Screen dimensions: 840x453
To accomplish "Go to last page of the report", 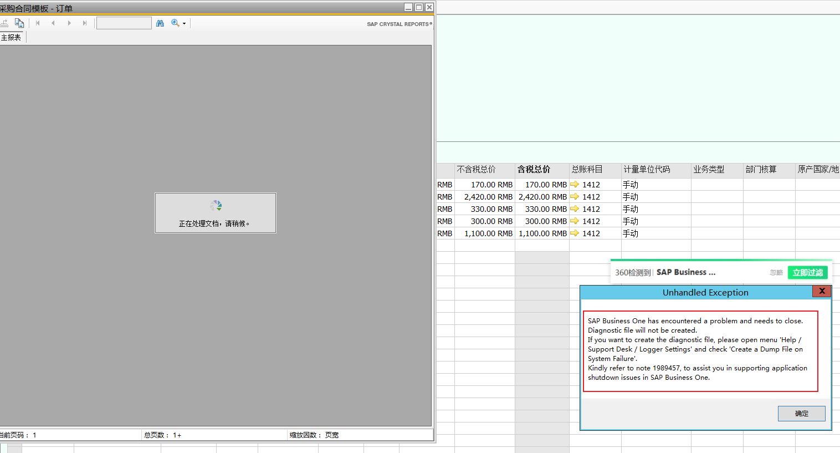I will pyautogui.click(x=85, y=23).
